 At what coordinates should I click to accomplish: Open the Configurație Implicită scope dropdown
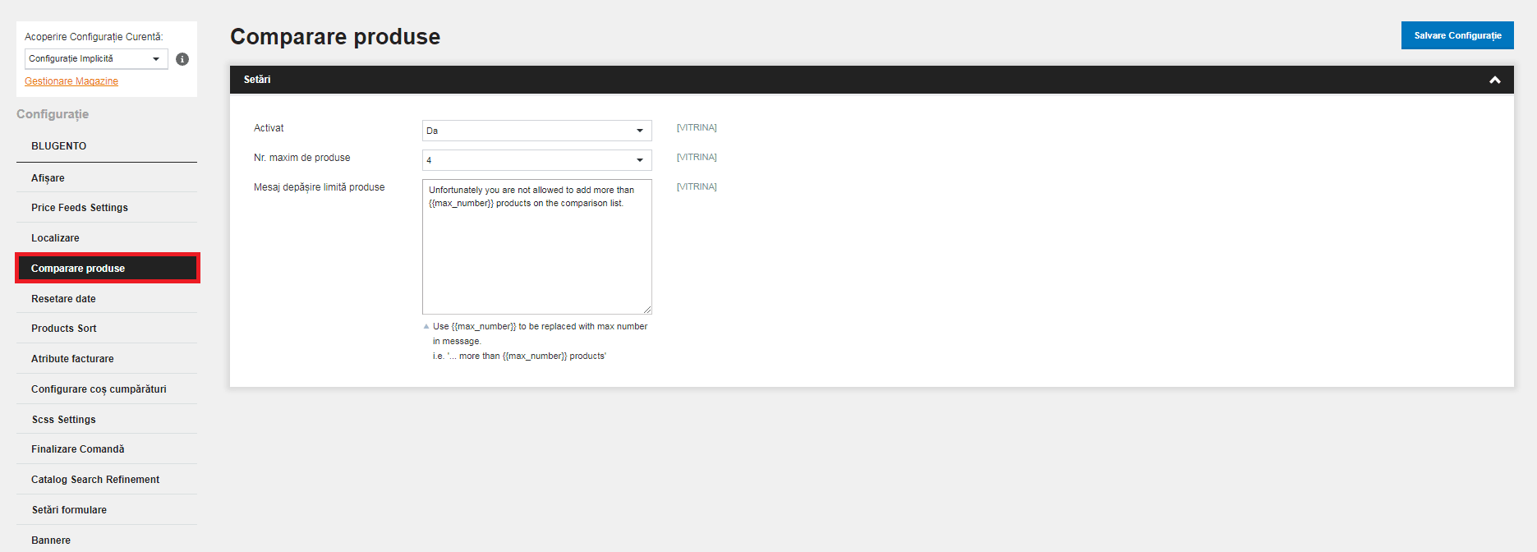coord(96,59)
